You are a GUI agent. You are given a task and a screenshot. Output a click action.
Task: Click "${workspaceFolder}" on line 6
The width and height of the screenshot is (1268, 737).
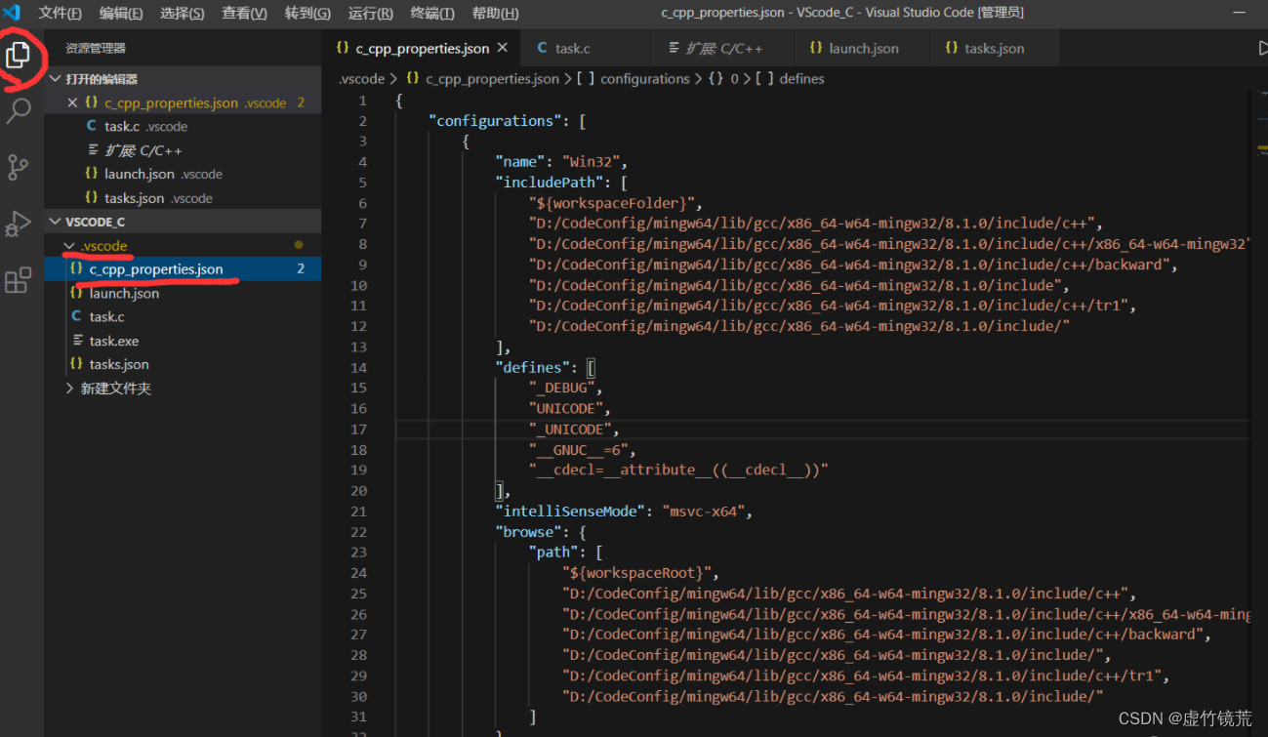point(613,203)
